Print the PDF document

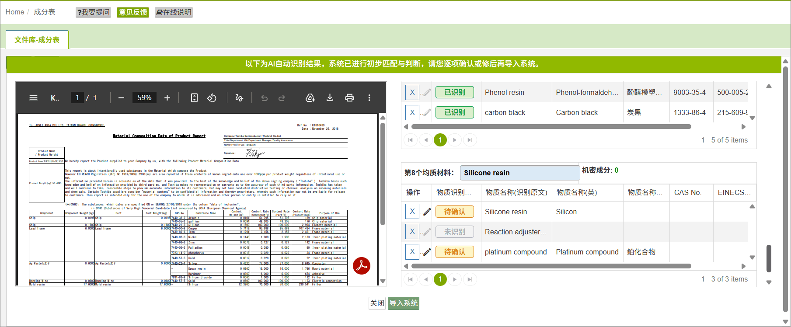[x=349, y=98]
